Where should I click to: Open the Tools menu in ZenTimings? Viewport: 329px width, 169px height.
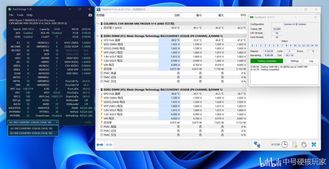click(x=20, y=15)
